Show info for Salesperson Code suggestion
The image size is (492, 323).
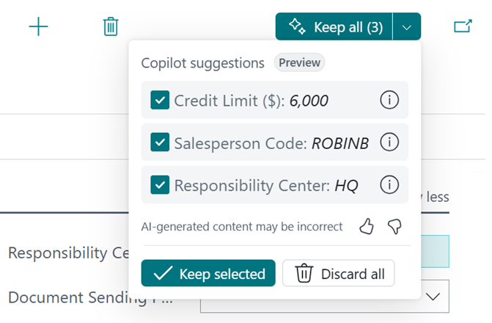pos(389,142)
